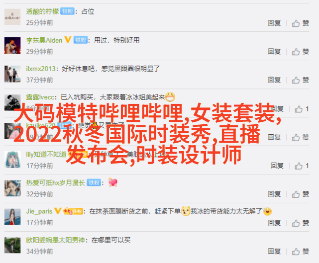Reply to Jie_paris's comment
Screen dimensions: 319x263
(x=274, y=223)
